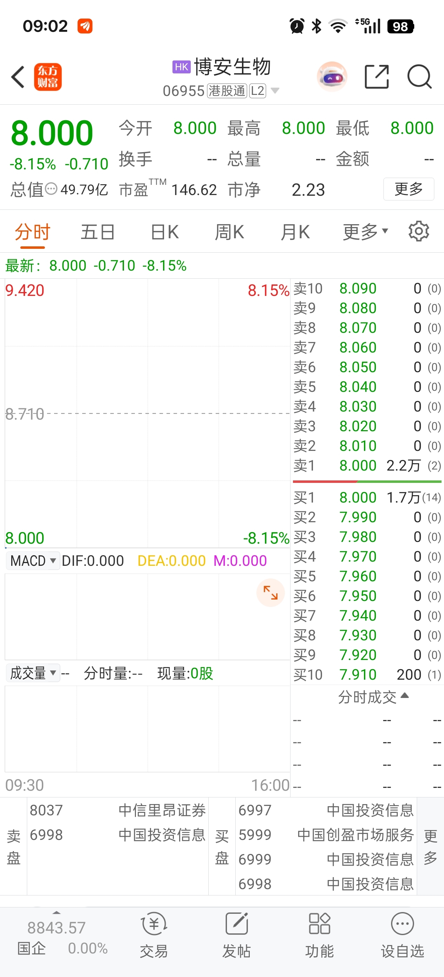The image size is (444, 977).
Task: Tap the alarm clock status icon
Action: [297, 26]
